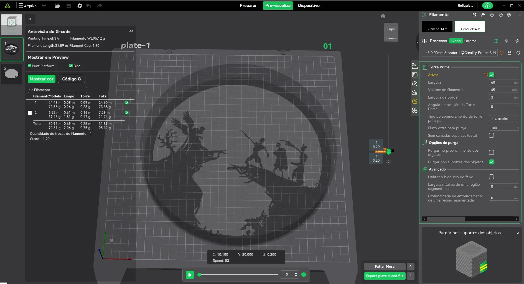Reset the Ativar prime tower setting
This screenshot has width=524, height=284.
(486, 75)
